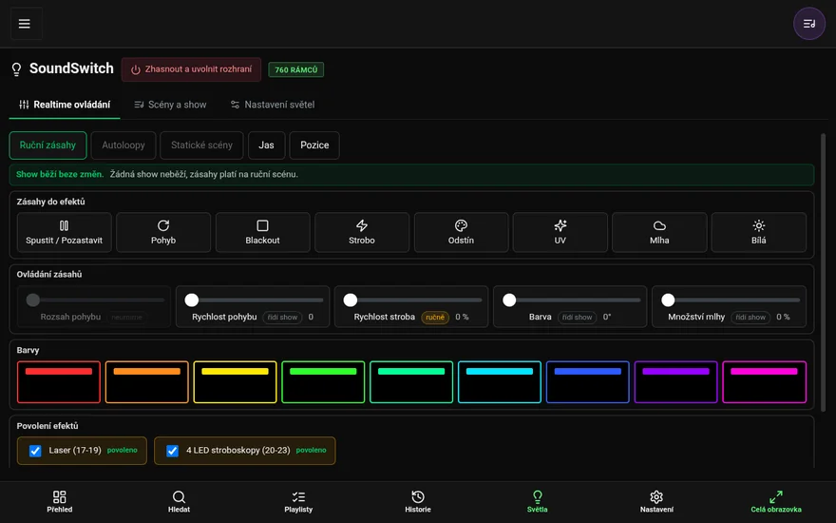
Task: Click the vertical scrollbar on the right
Action: pyautogui.click(x=824, y=272)
